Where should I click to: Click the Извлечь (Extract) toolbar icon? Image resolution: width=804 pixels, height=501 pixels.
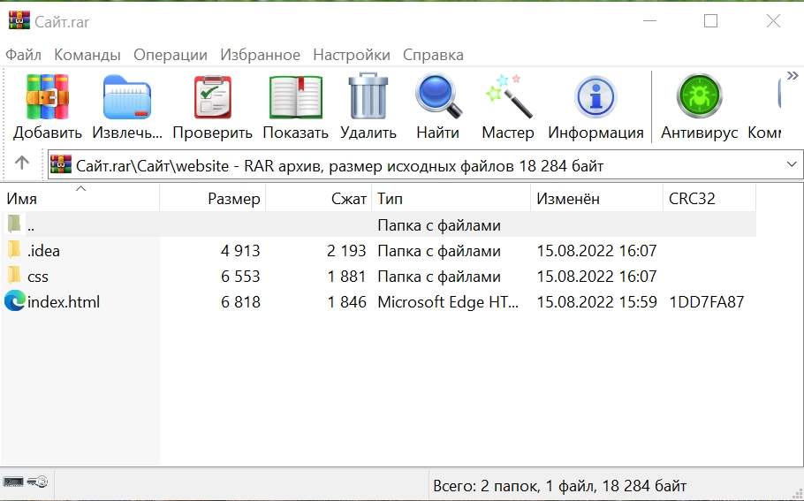click(127, 97)
